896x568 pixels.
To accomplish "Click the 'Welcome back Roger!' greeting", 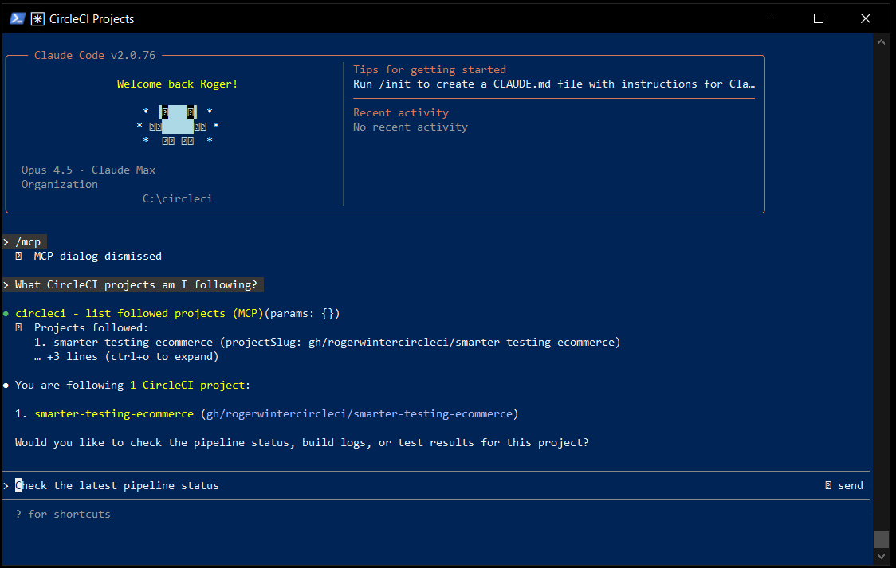I will click(177, 84).
